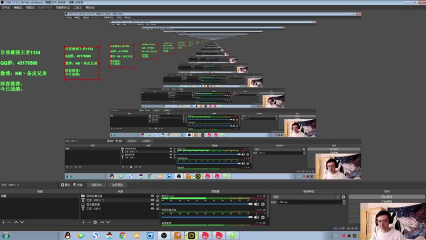Hide the 显示器采集 source via eye icon
The width and height of the screenshot is (426, 240).
tap(152, 204)
